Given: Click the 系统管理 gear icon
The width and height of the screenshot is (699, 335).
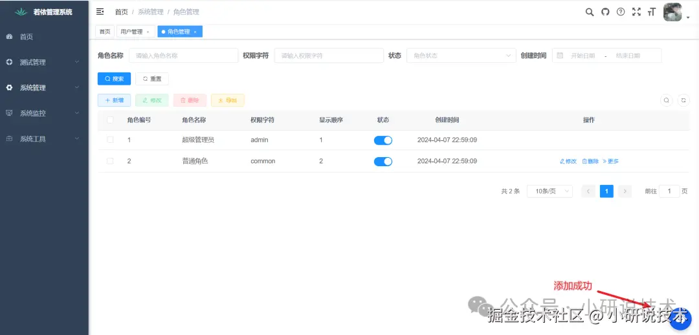Looking at the screenshot, I should pyautogui.click(x=9, y=88).
